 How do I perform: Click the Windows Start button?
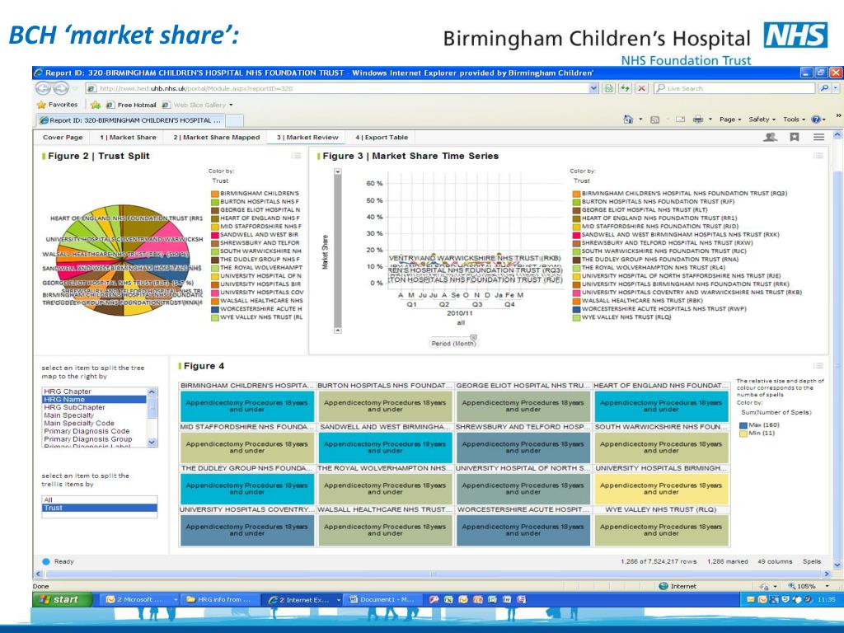[x=63, y=599]
